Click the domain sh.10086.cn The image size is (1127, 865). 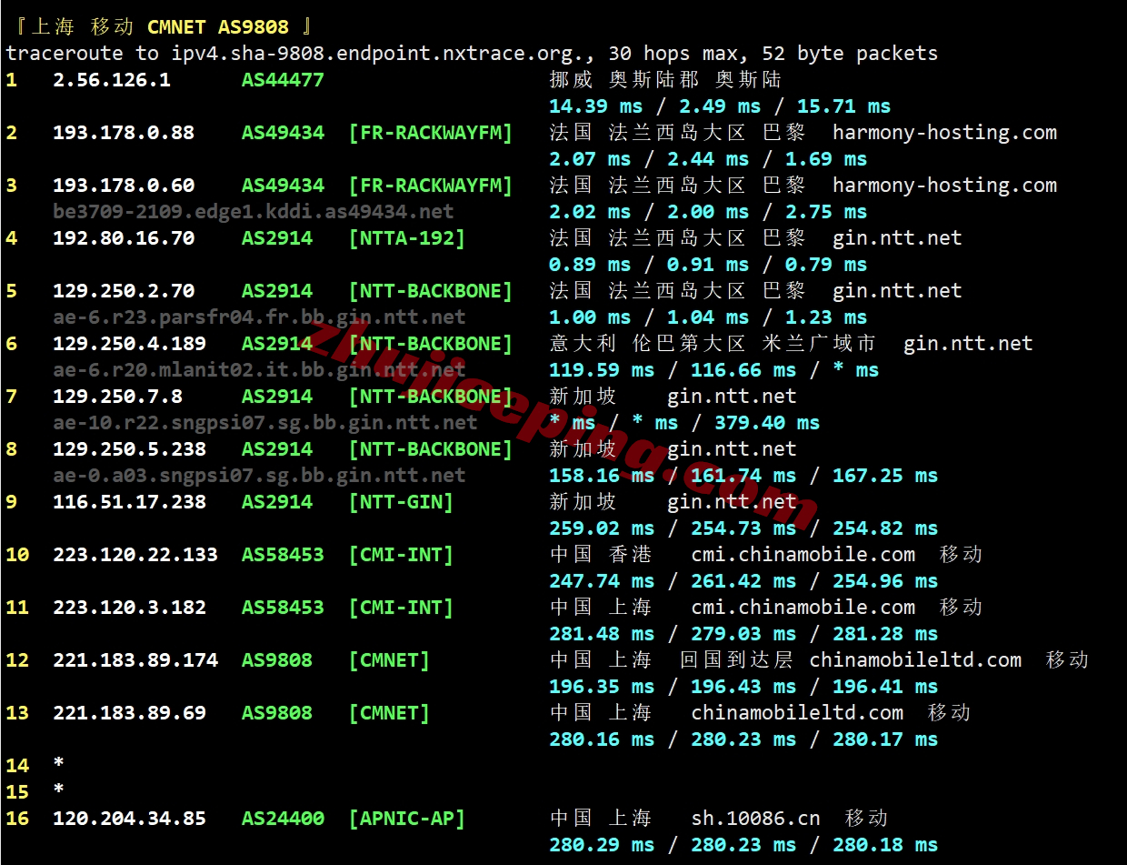point(755,819)
